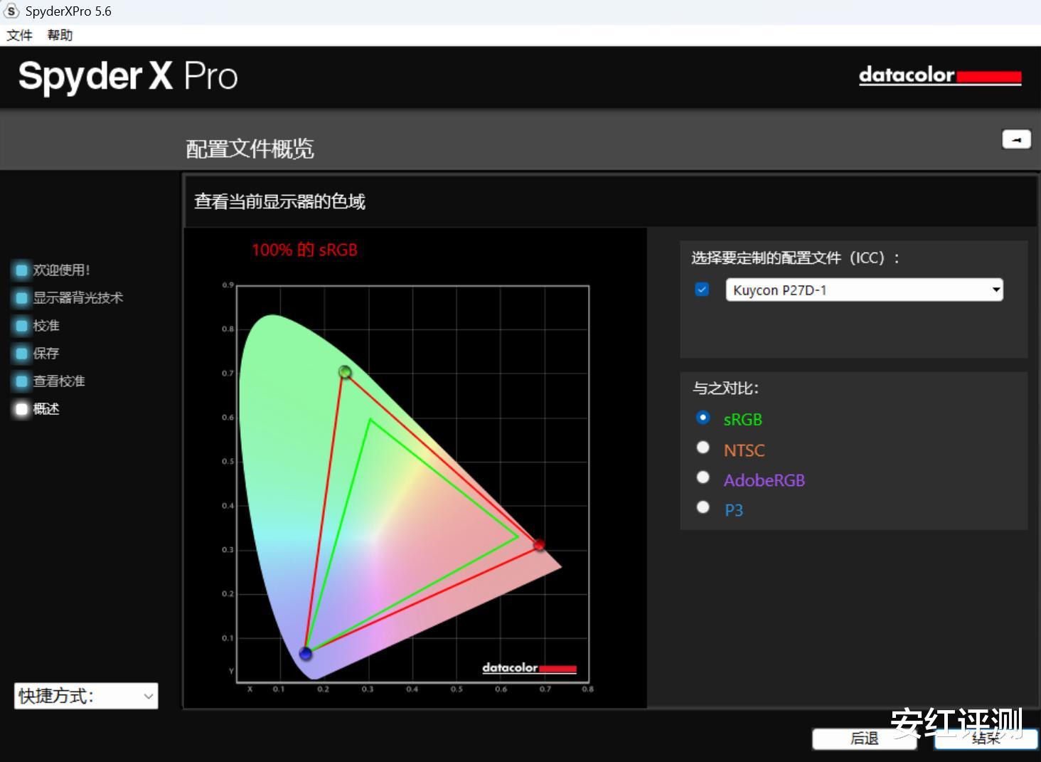
Task: Open the 文件 menu
Action: pos(19,35)
